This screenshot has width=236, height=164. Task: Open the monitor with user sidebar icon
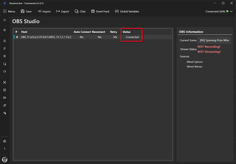[5, 64]
